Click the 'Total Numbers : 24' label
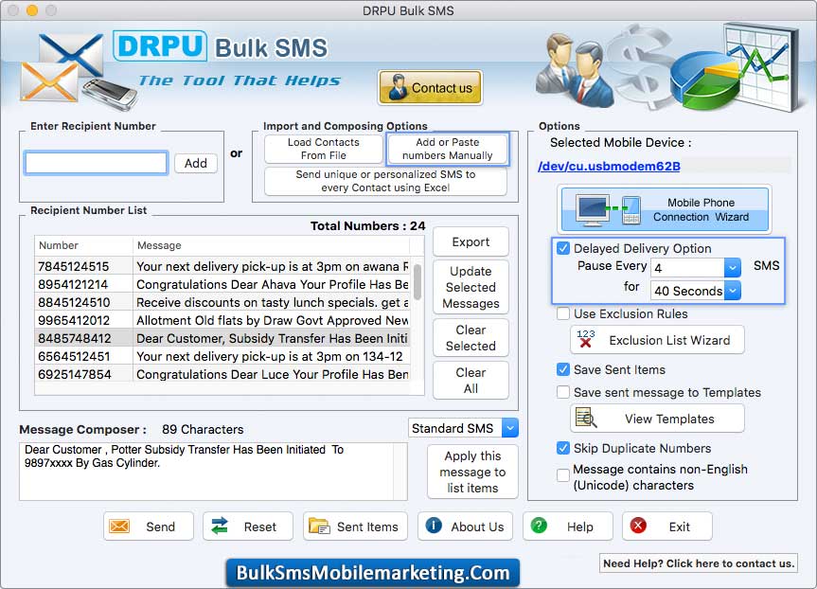Viewport: 817px width, 589px height. click(368, 225)
